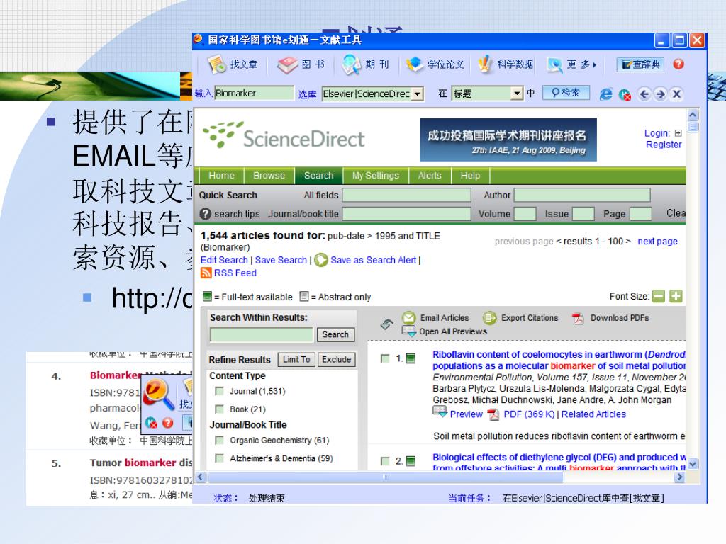The image size is (726, 544).
Task: Click the conference lecture banner ad
Action: pyautogui.click(x=508, y=140)
